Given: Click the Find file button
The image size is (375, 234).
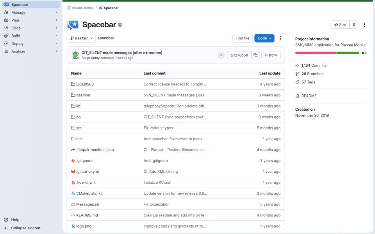Looking at the screenshot, I should tap(242, 38).
